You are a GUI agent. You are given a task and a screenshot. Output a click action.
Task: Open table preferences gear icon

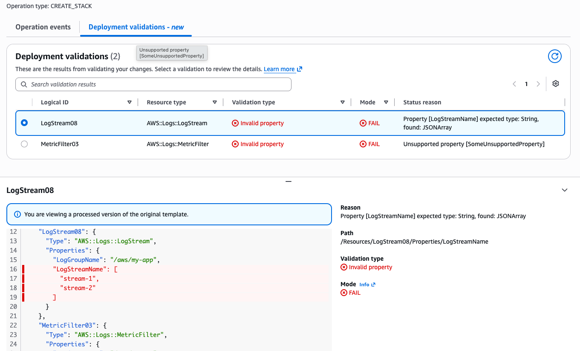pos(556,84)
